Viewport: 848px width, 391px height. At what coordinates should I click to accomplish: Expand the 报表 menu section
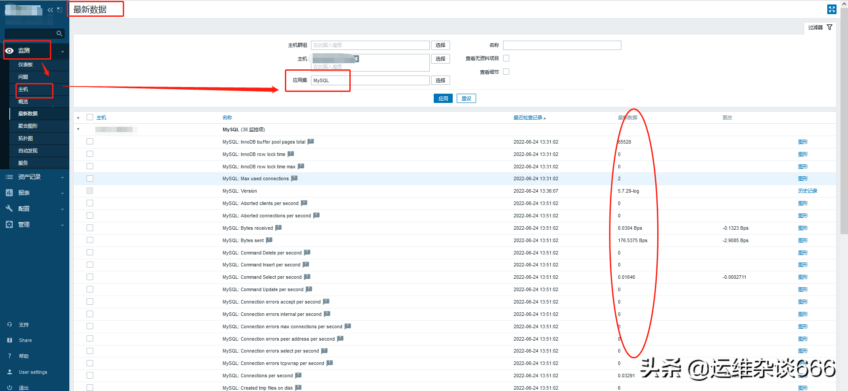click(x=62, y=194)
